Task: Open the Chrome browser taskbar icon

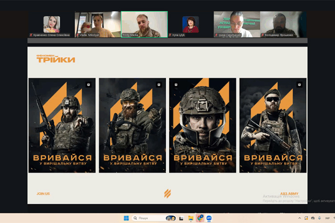Action: click(200, 218)
